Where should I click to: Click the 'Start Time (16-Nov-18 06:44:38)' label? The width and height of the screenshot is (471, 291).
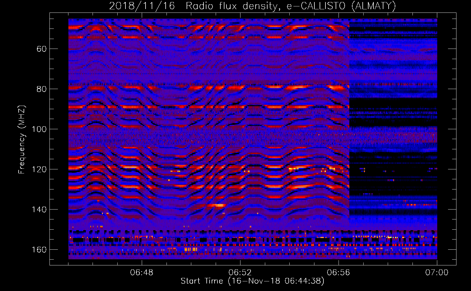252,281
